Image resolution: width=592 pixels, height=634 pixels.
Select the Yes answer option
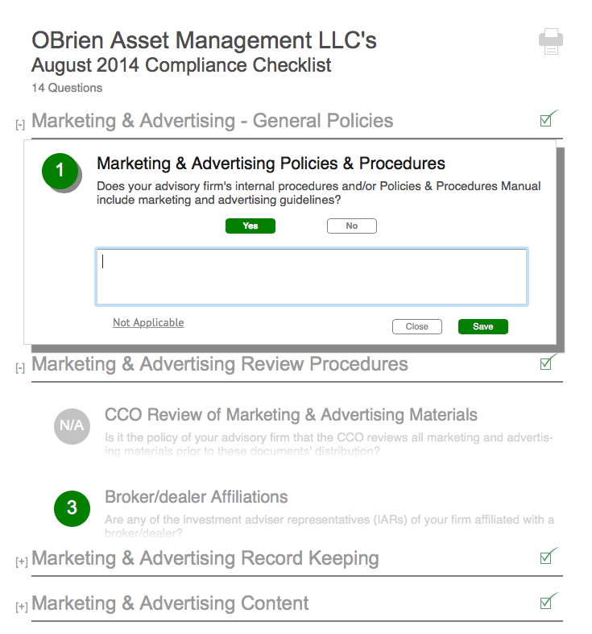250,226
